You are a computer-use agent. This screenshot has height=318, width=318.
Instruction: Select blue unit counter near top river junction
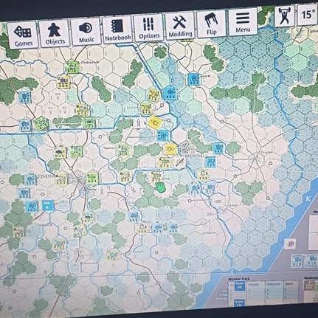170,93
